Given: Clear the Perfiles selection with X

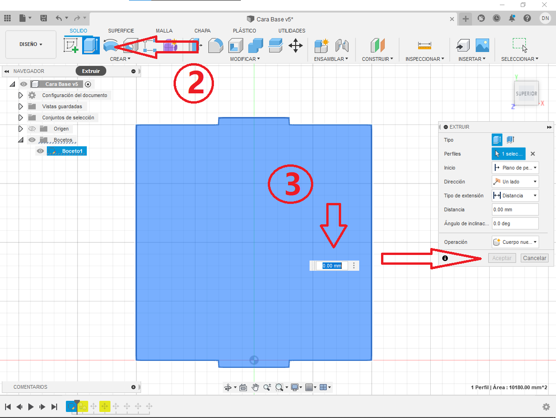Looking at the screenshot, I should [533, 154].
